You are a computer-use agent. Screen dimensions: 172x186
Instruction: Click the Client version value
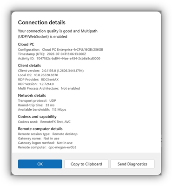pyautogui.click(x=63, y=71)
